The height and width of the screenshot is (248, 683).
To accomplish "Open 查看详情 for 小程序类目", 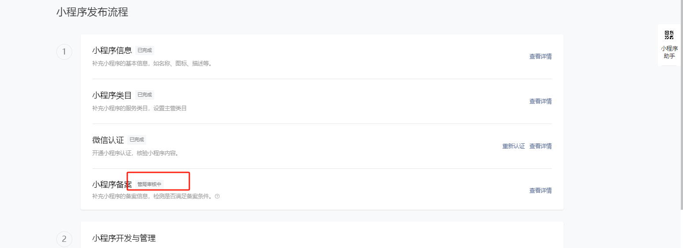I will coord(540,101).
